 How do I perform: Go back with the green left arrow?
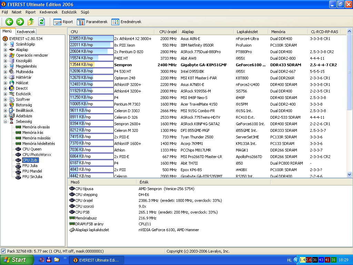coord(9,22)
